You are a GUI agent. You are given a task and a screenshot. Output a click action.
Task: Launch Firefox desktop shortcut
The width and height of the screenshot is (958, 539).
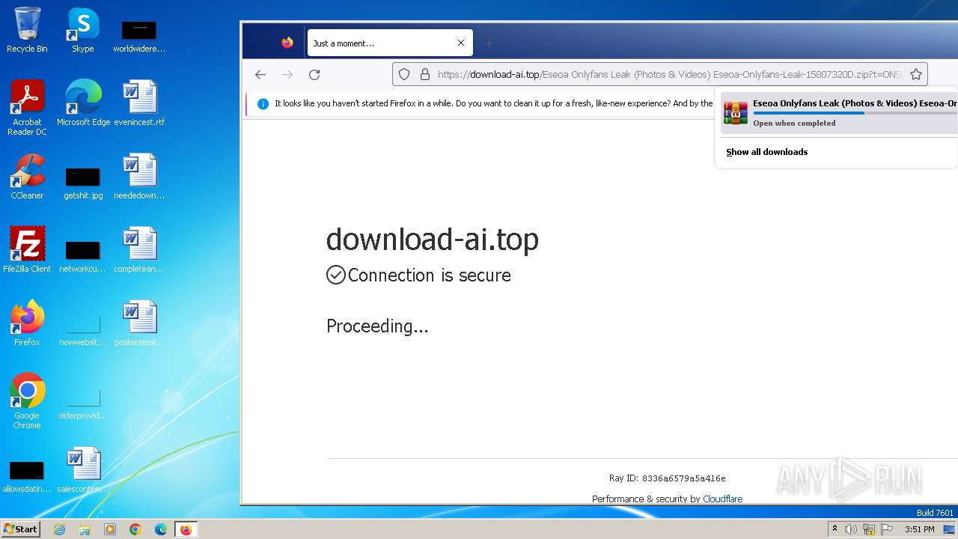[27, 323]
